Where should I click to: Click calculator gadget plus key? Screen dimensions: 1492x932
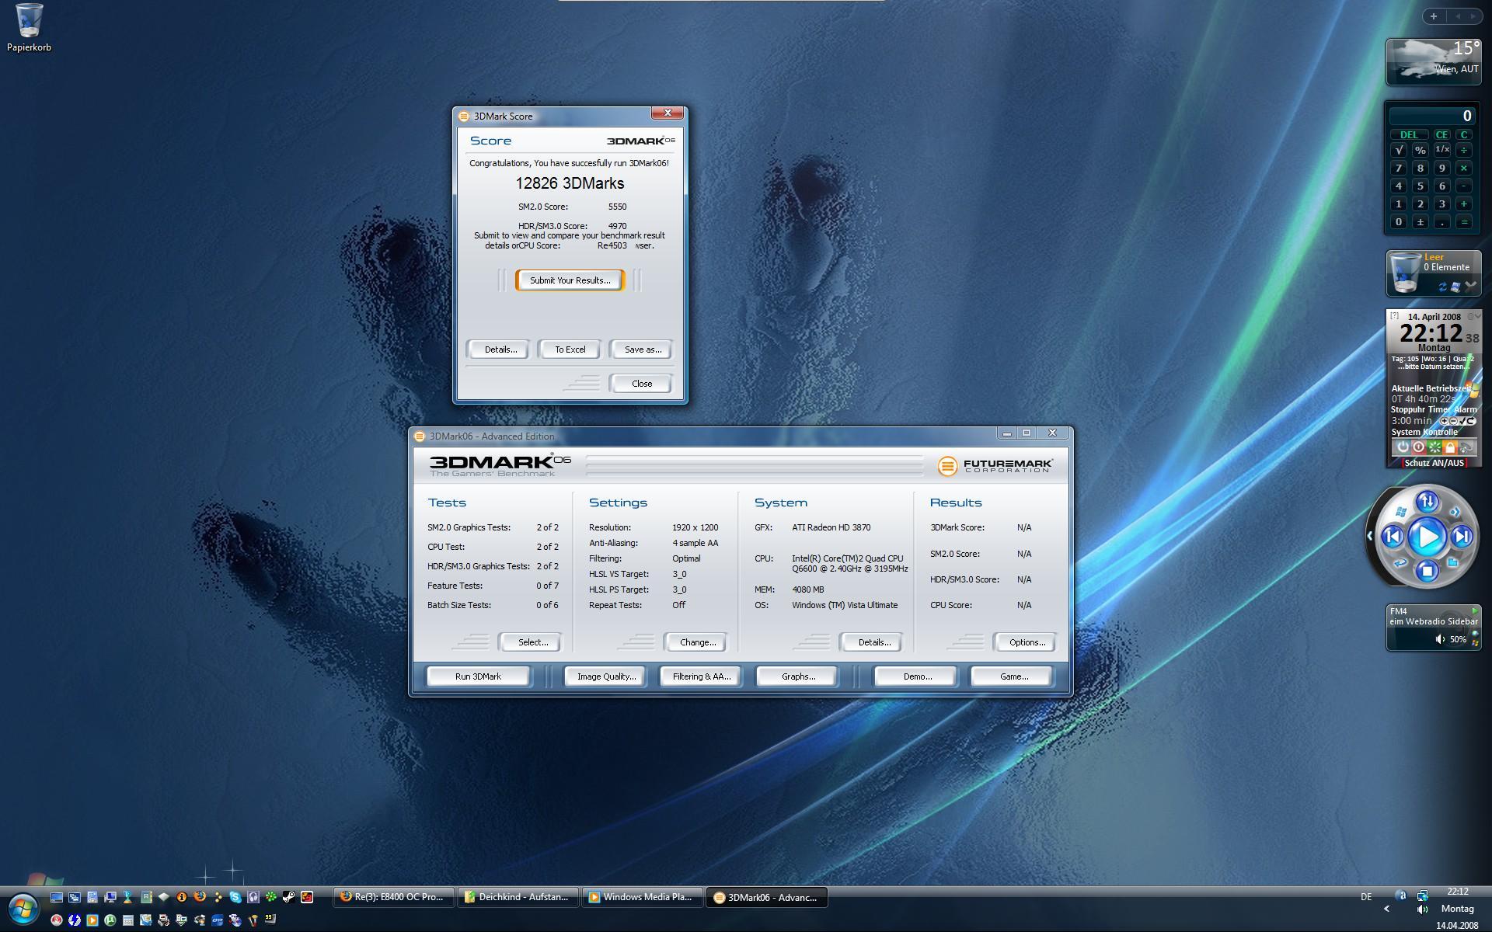pos(1464,203)
